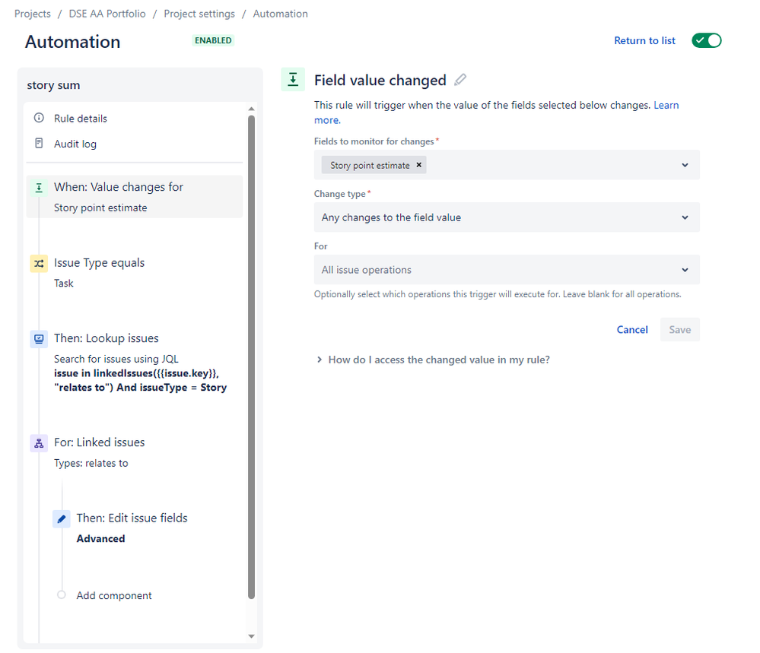Click the rule list scrollbar thumb
Screen dimensions: 760x653
tap(251, 357)
